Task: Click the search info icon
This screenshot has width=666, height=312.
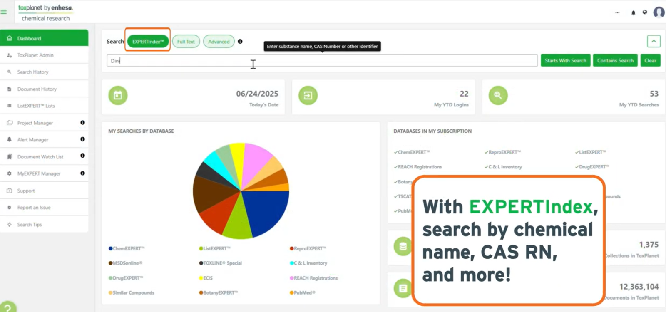Action: (240, 42)
